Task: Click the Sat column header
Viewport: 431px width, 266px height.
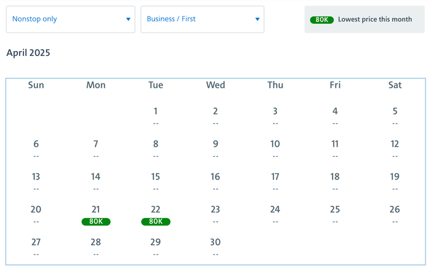Action: 395,85
